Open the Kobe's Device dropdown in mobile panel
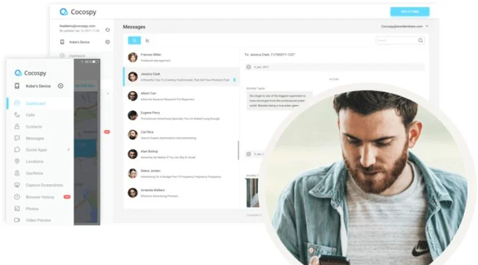Image resolution: width=478 pixels, height=265 pixels. pos(61,86)
